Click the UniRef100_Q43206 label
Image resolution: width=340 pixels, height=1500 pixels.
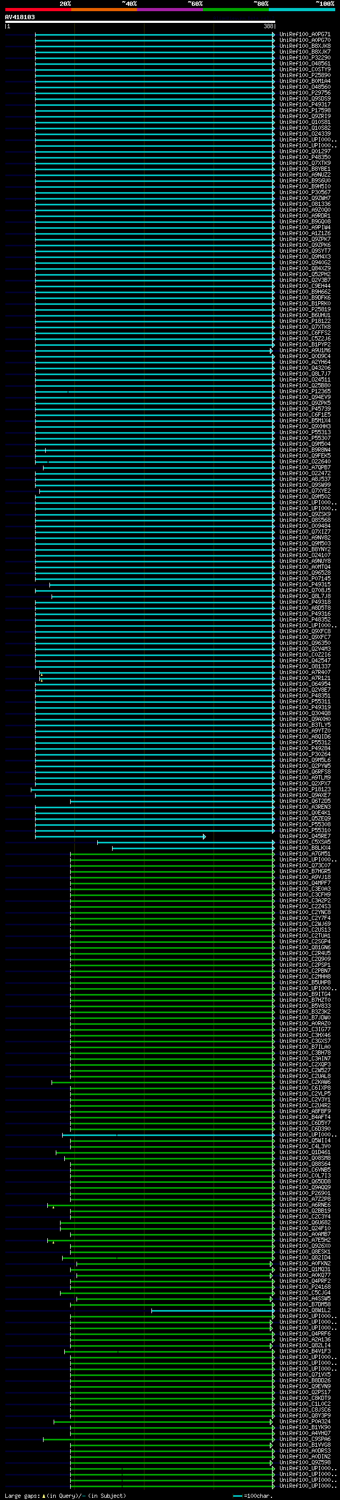[x=304, y=368]
